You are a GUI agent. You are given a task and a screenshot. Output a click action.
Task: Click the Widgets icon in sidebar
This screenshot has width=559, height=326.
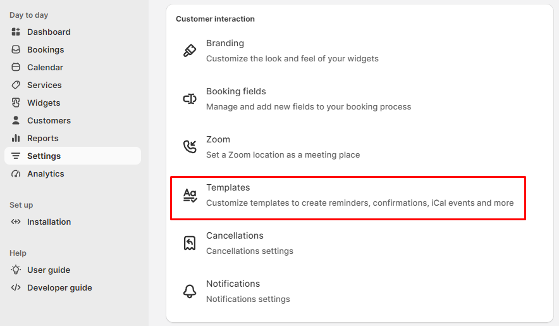(16, 103)
